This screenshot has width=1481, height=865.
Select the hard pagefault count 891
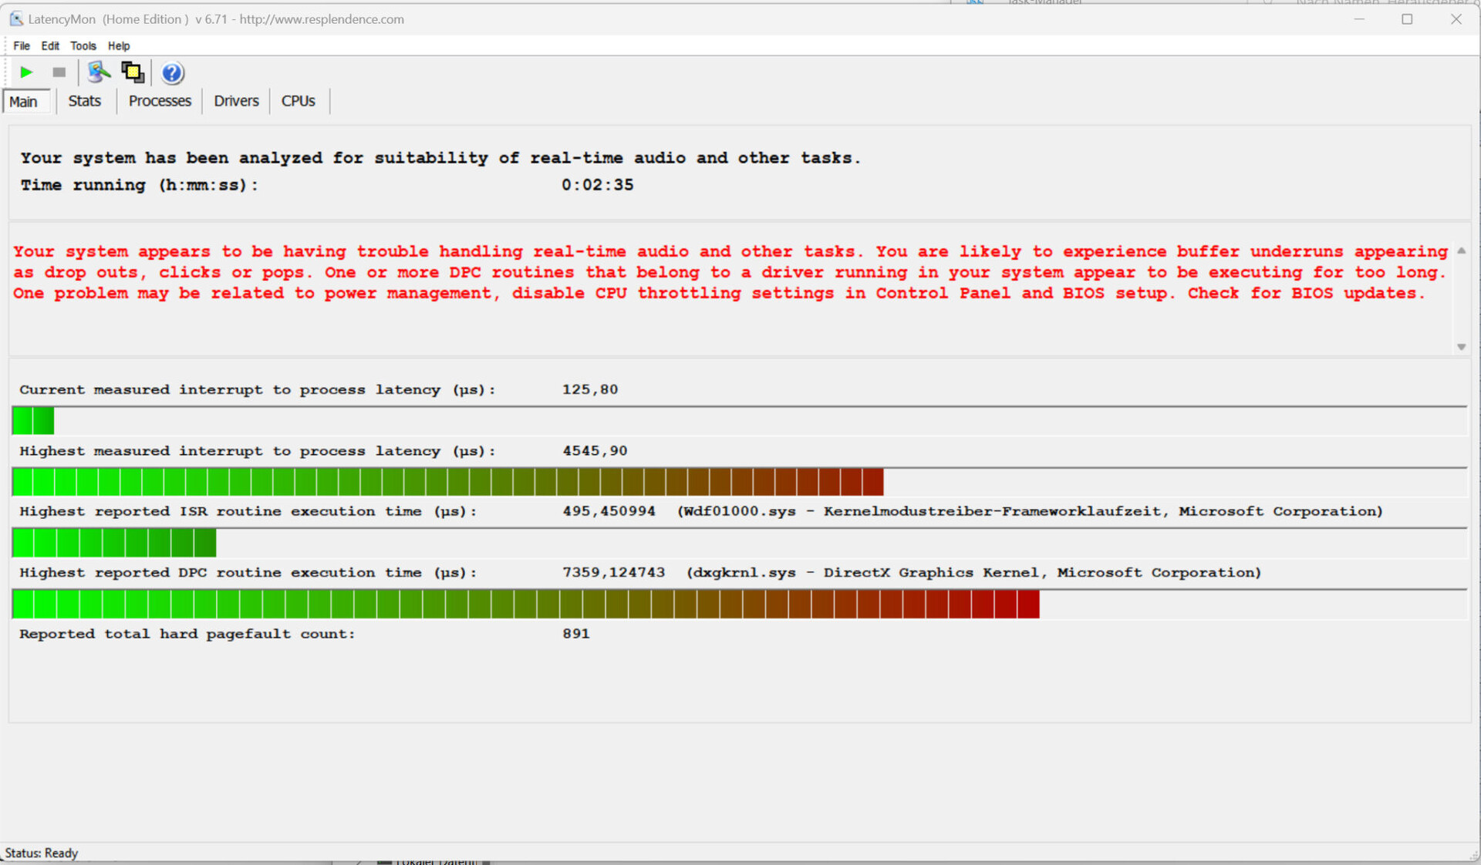(x=575, y=634)
